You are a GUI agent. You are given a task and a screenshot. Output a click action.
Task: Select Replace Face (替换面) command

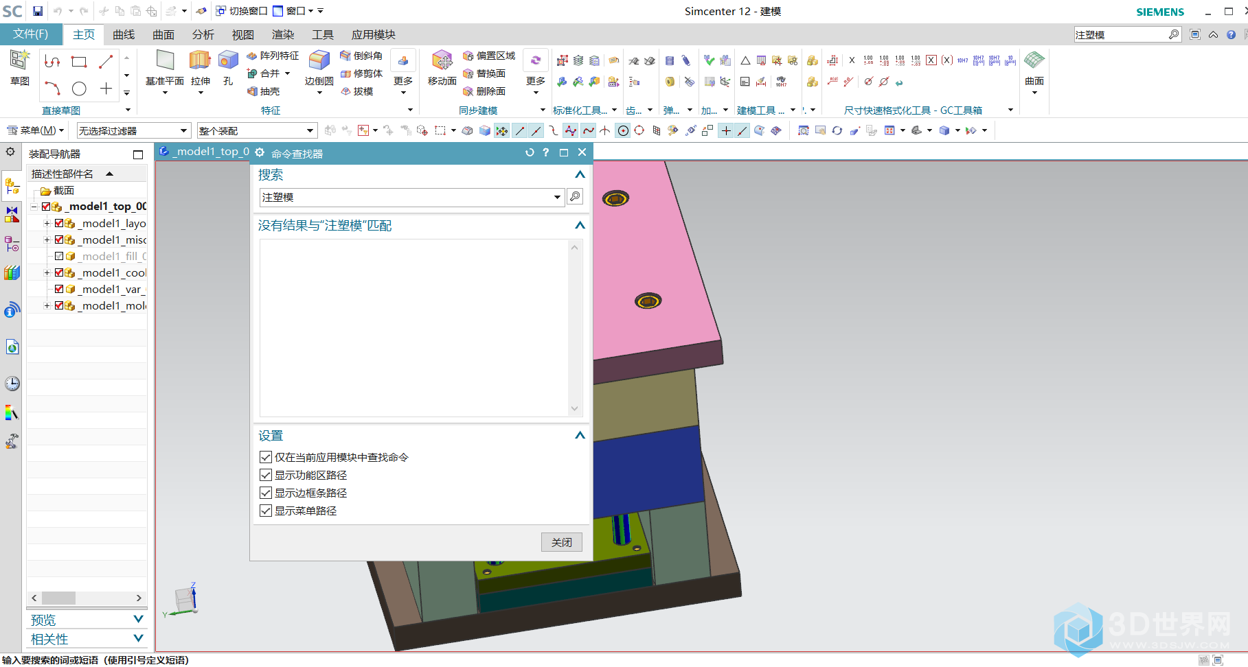[484, 73]
